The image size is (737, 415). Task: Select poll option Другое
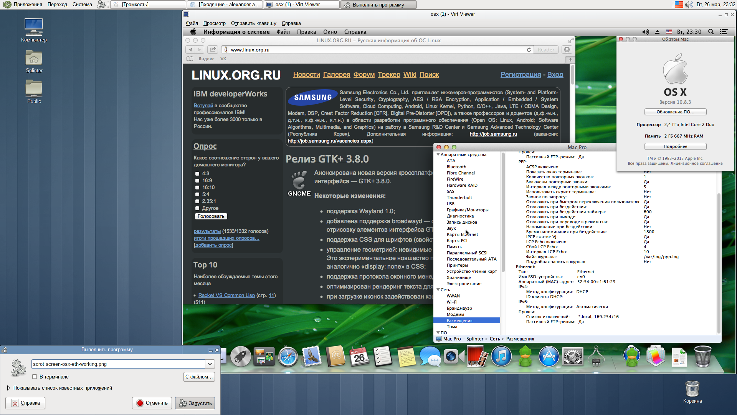point(197,208)
